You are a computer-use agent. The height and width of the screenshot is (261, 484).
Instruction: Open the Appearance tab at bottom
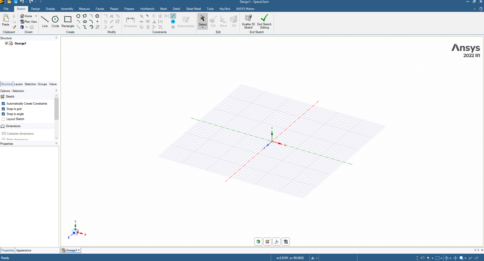(x=24, y=250)
